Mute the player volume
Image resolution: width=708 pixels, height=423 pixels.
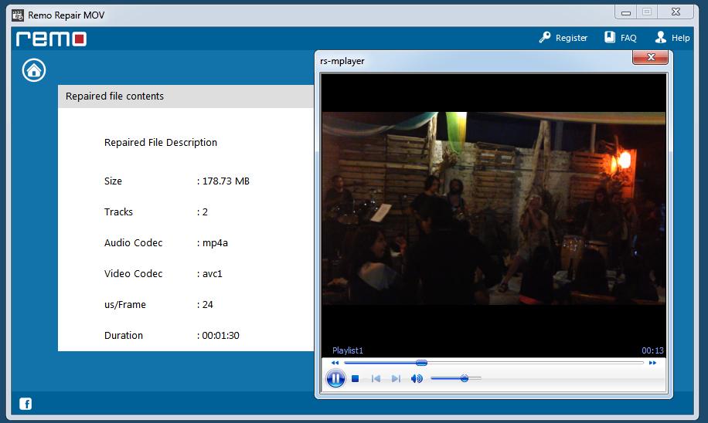pyautogui.click(x=417, y=379)
